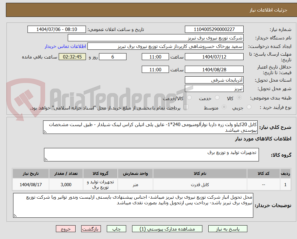
Task: Click the چاپ button to print
Action: [x=116, y=229]
